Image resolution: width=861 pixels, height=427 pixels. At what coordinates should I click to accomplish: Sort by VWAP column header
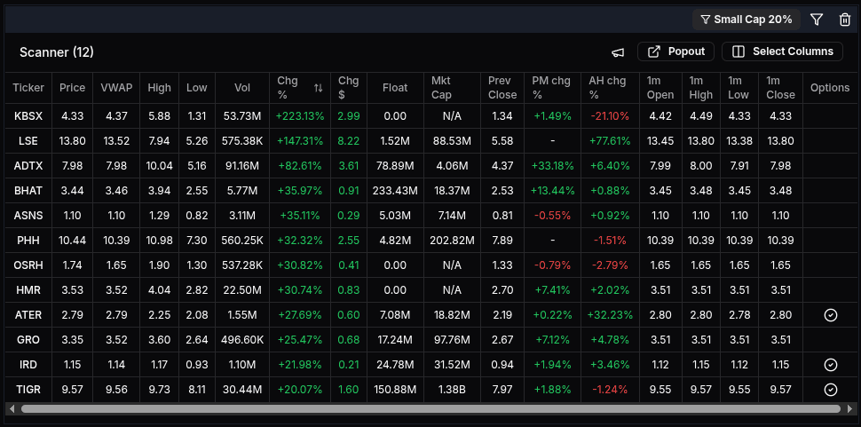pos(116,88)
